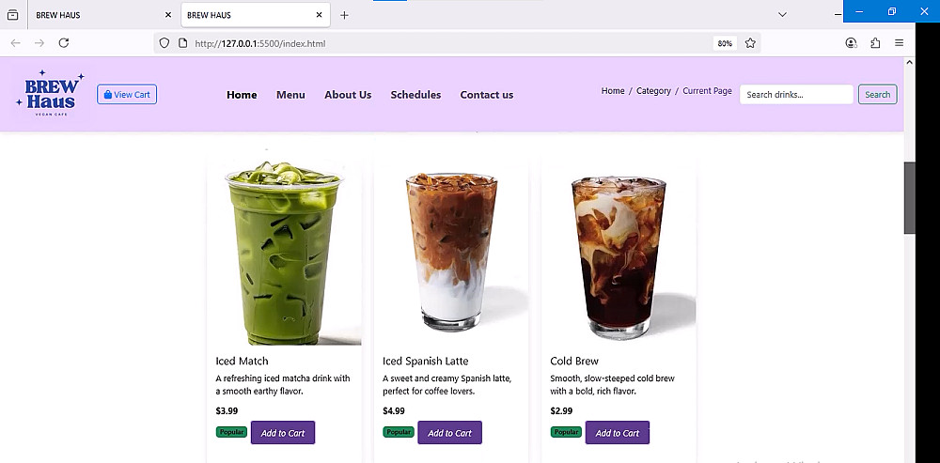Open the Firefox View icon in tab bar
Screen dimensions: 940x463
(12, 15)
